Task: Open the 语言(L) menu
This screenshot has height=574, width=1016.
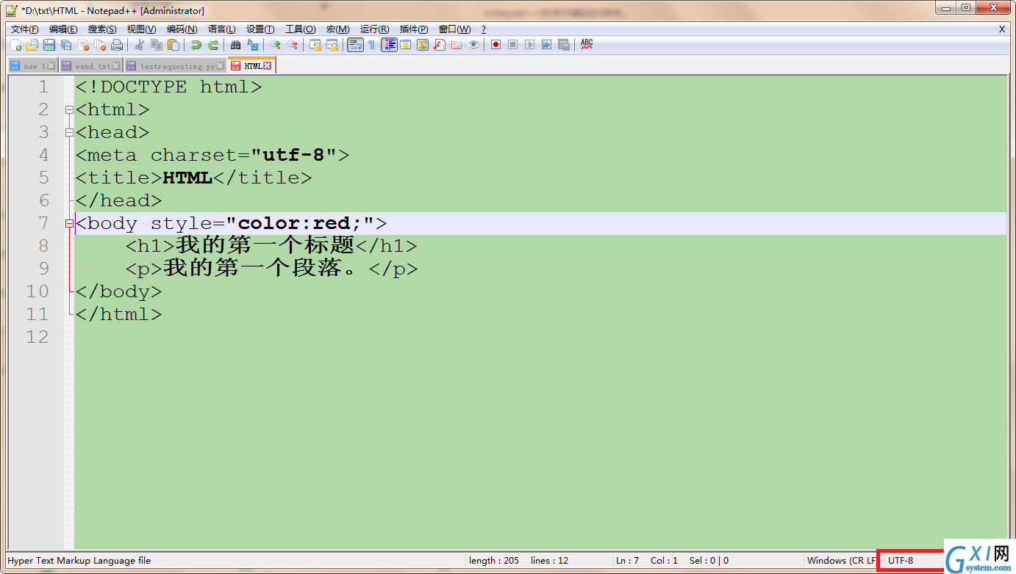Action: pos(221,29)
